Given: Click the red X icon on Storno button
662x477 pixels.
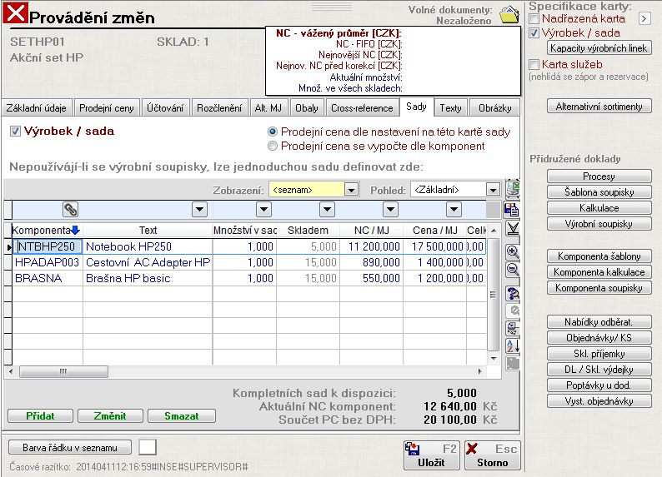Looking at the screenshot, I should (472, 449).
